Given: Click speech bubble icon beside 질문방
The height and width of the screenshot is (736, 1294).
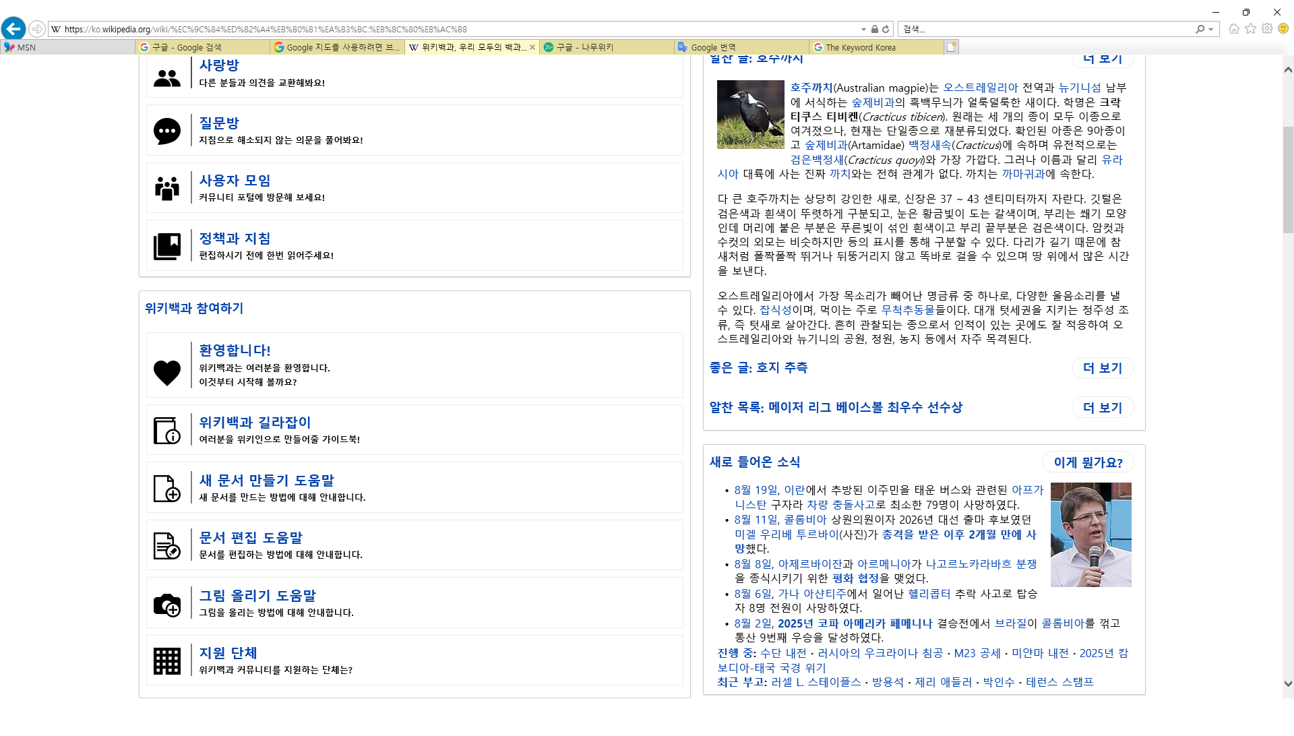Looking at the screenshot, I should coord(166,131).
